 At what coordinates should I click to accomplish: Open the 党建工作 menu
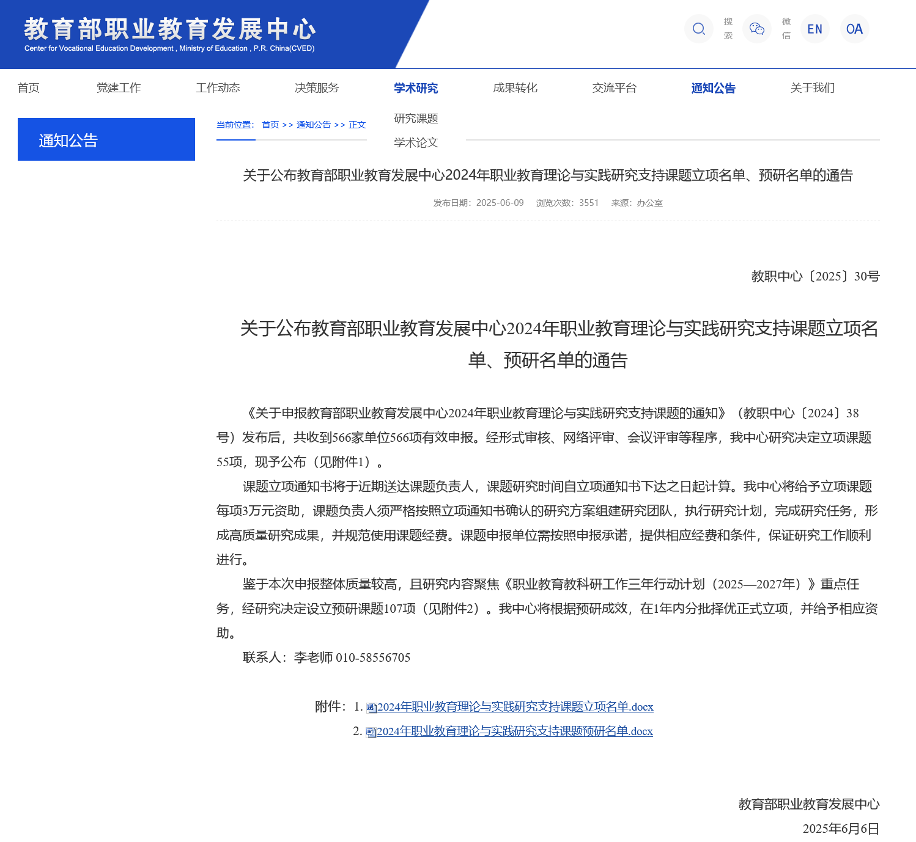coord(119,88)
